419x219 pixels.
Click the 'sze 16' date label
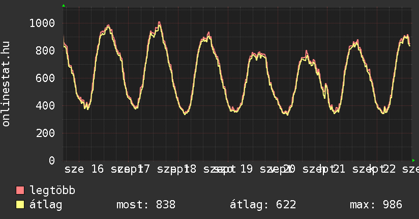[x=84, y=169]
